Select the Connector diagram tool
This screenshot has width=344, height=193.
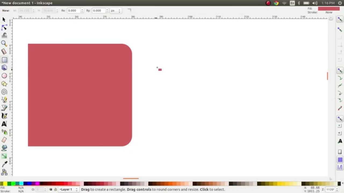(x=4, y=172)
